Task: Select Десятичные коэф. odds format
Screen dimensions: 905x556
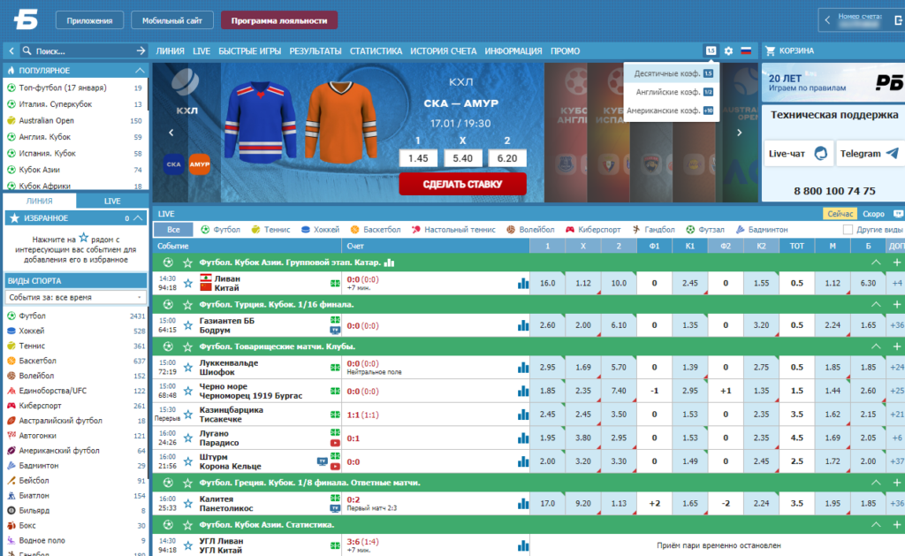Action: coord(672,73)
